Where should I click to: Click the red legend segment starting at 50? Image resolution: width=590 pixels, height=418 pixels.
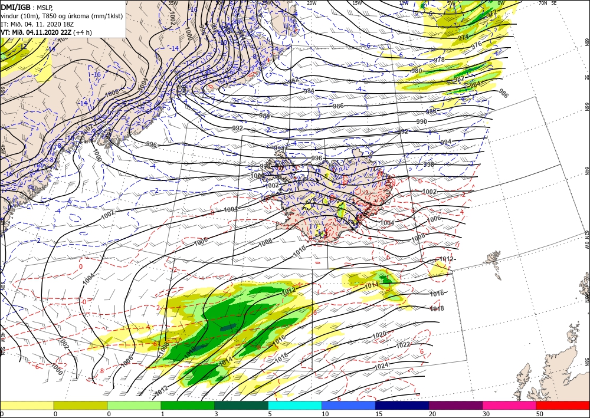pos(563,405)
